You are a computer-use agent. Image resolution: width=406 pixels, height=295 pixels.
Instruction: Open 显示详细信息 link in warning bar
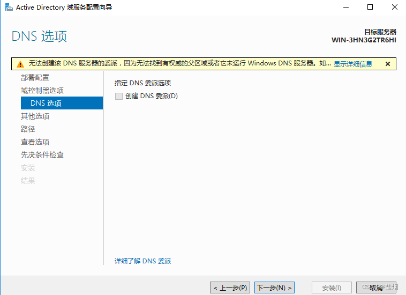click(352, 64)
